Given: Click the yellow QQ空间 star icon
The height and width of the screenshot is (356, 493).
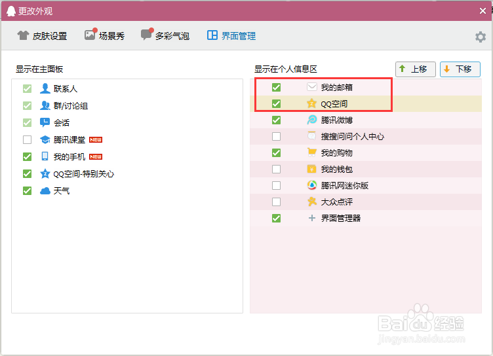Looking at the screenshot, I should 311,103.
